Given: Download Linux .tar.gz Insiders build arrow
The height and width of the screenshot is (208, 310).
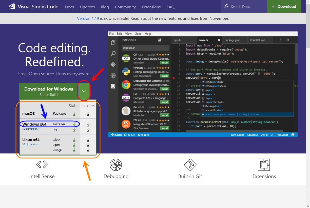Looking at the screenshot, I should click(x=88, y=150).
